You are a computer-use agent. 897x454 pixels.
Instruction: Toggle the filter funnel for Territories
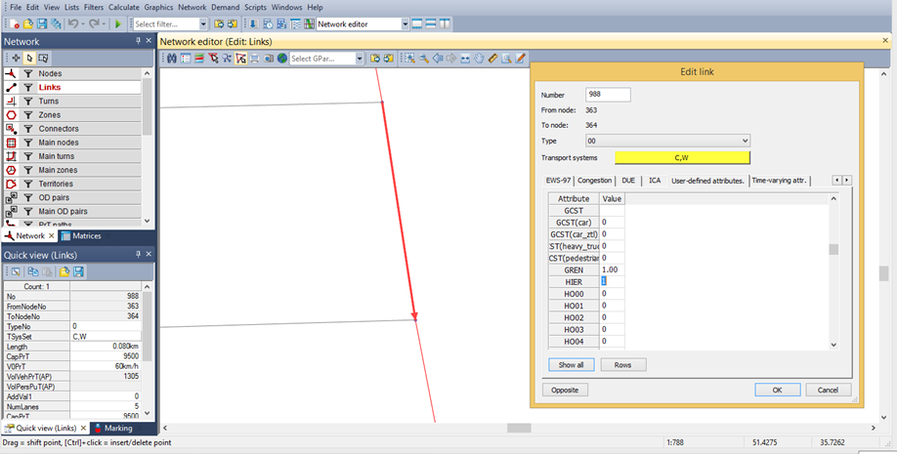click(x=28, y=184)
